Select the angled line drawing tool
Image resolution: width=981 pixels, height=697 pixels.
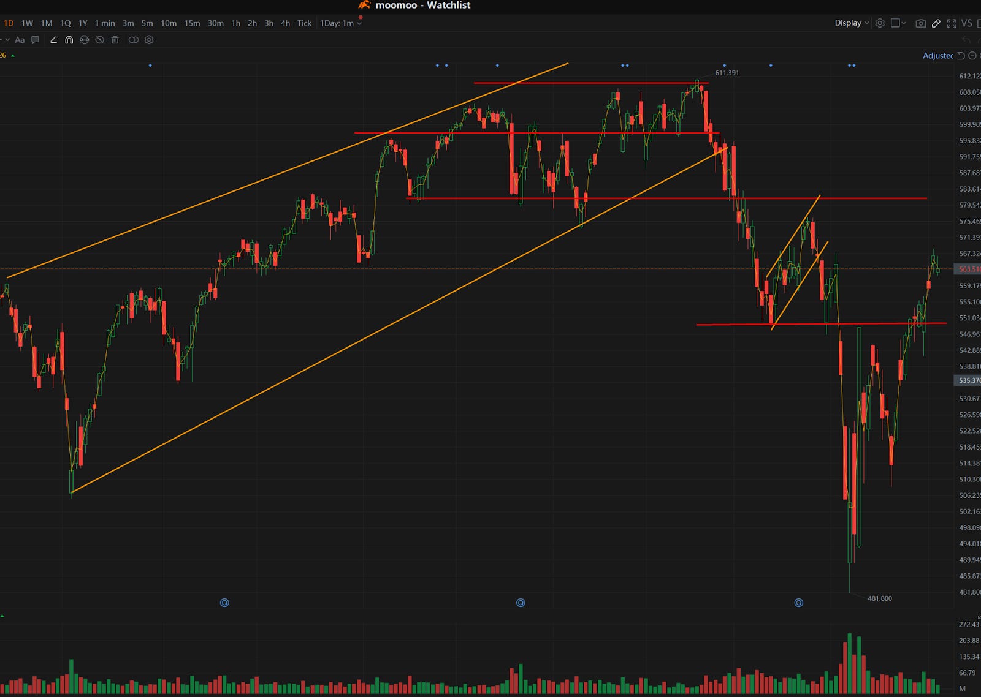(53, 40)
